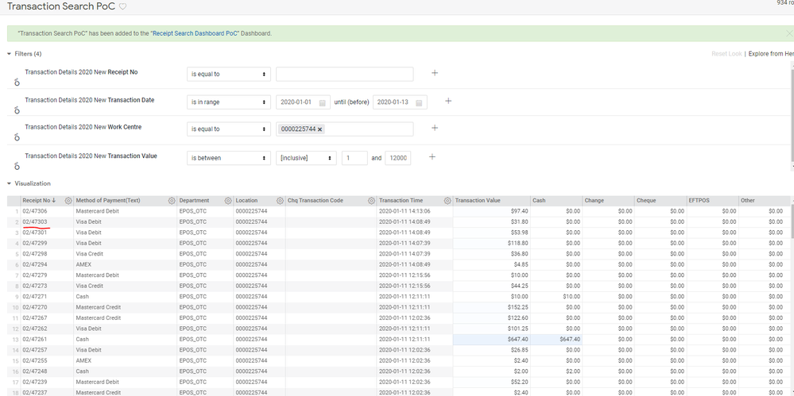Image resolution: width=794 pixels, height=396 pixels.
Task: Click the $647.40 Transaction Value cell
Action: 492,340
